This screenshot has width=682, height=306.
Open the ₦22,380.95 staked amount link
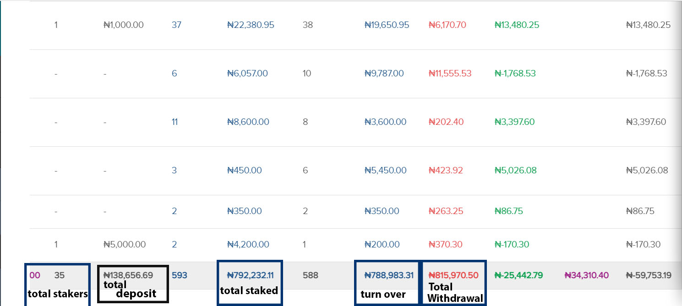coord(251,25)
